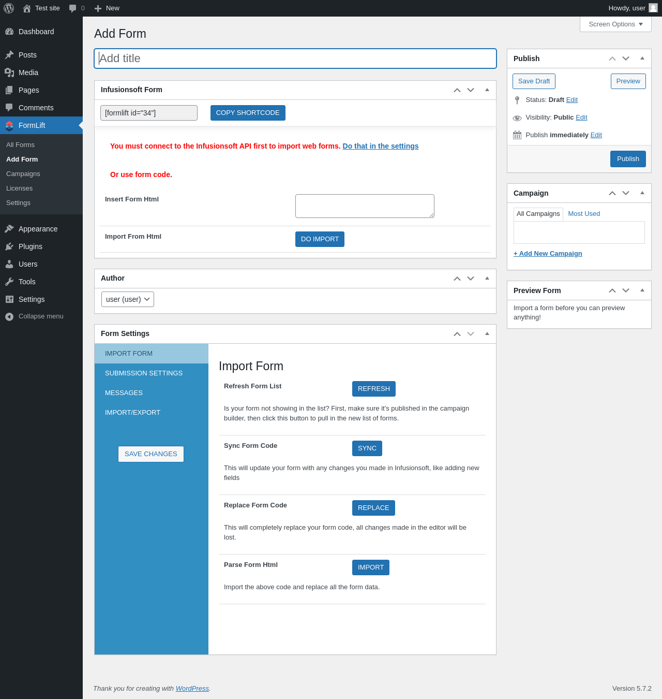Click the Tools wrench icon
The width and height of the screenshot is (662, 699).
point(9,282)
